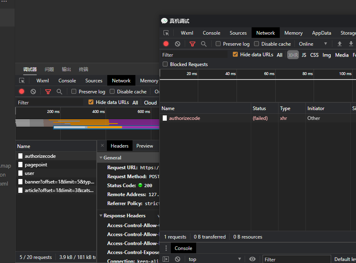Image resolution: width=356 pixels, height=263 pixels.
Task: Clear the console with the ban icon
Action: (177, 259)
